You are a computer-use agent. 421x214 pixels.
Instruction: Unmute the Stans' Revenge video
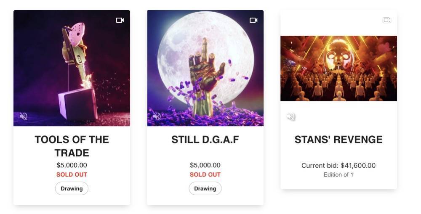point(290,116)
